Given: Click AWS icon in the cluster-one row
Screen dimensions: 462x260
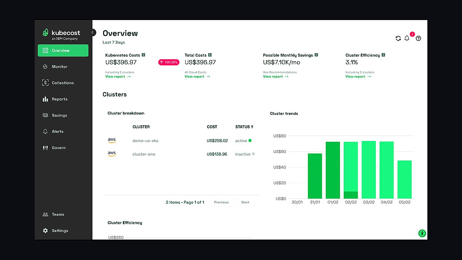Looking at the screenshot, I should [x=112, y=154].
